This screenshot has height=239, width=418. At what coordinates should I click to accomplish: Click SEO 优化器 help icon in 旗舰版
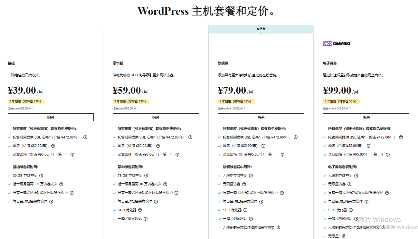click(245, 210)
